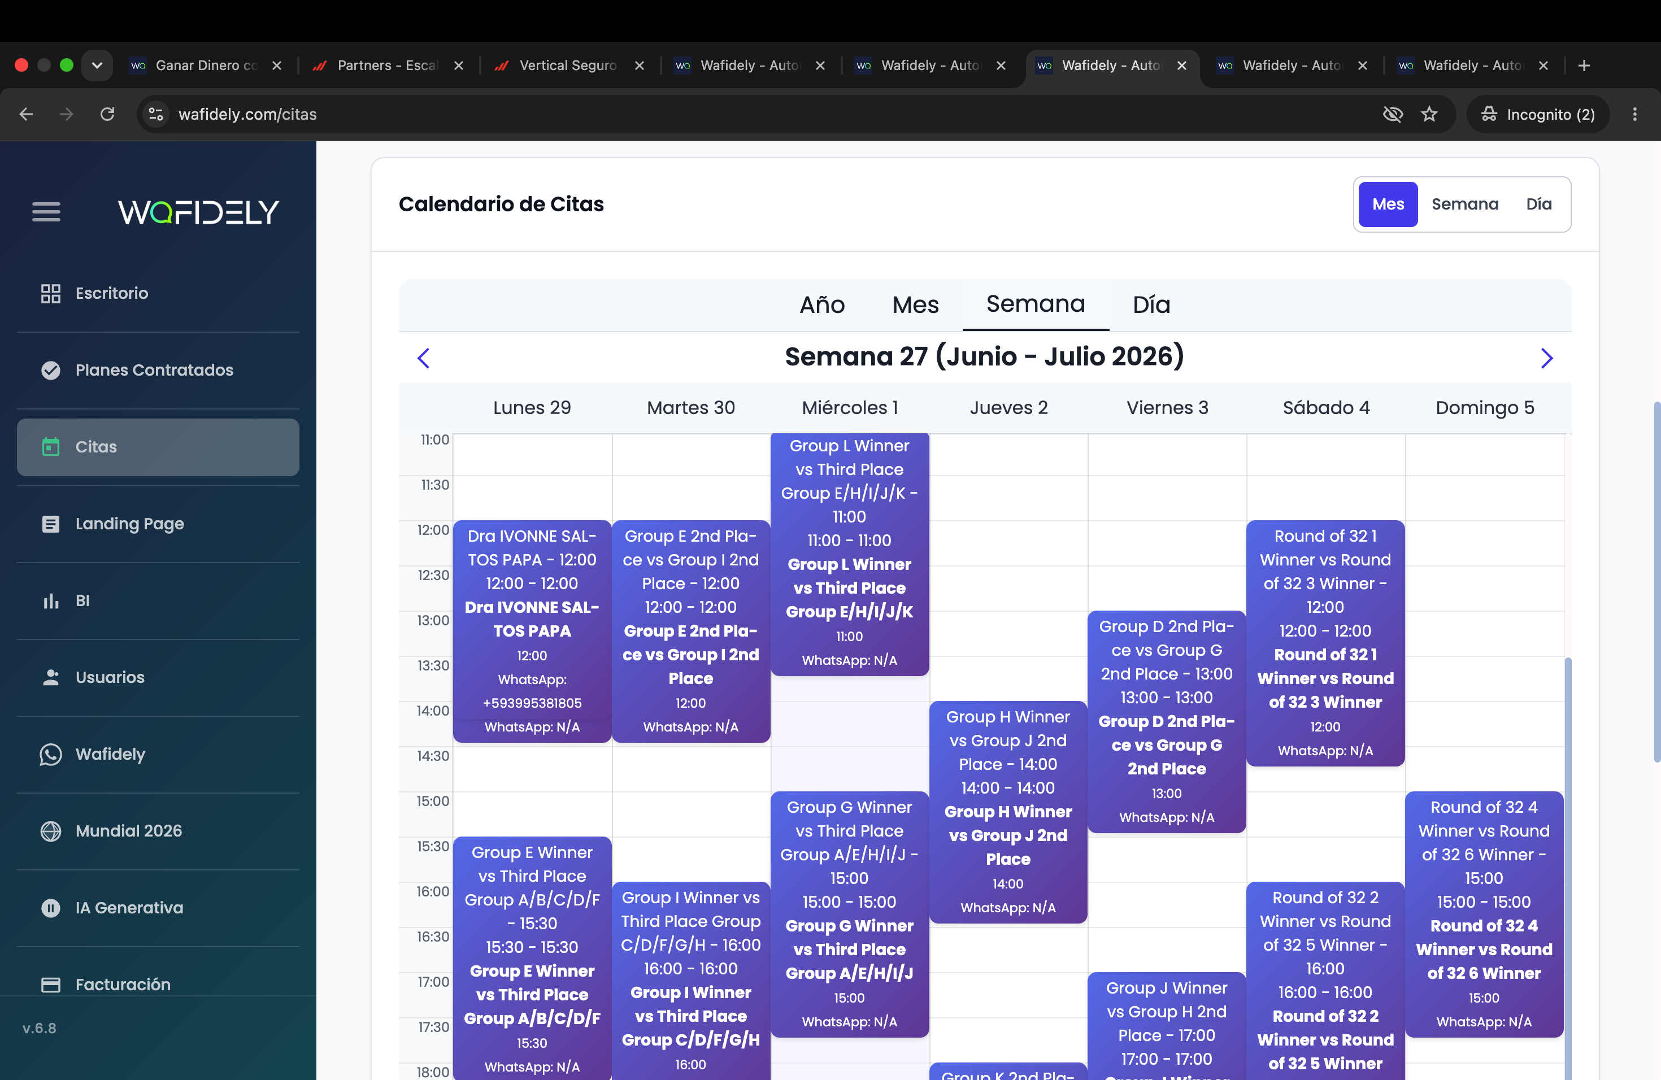
Task: Open the site information icon in address bar
Action: pyautogui.click(x=155, y=114)
